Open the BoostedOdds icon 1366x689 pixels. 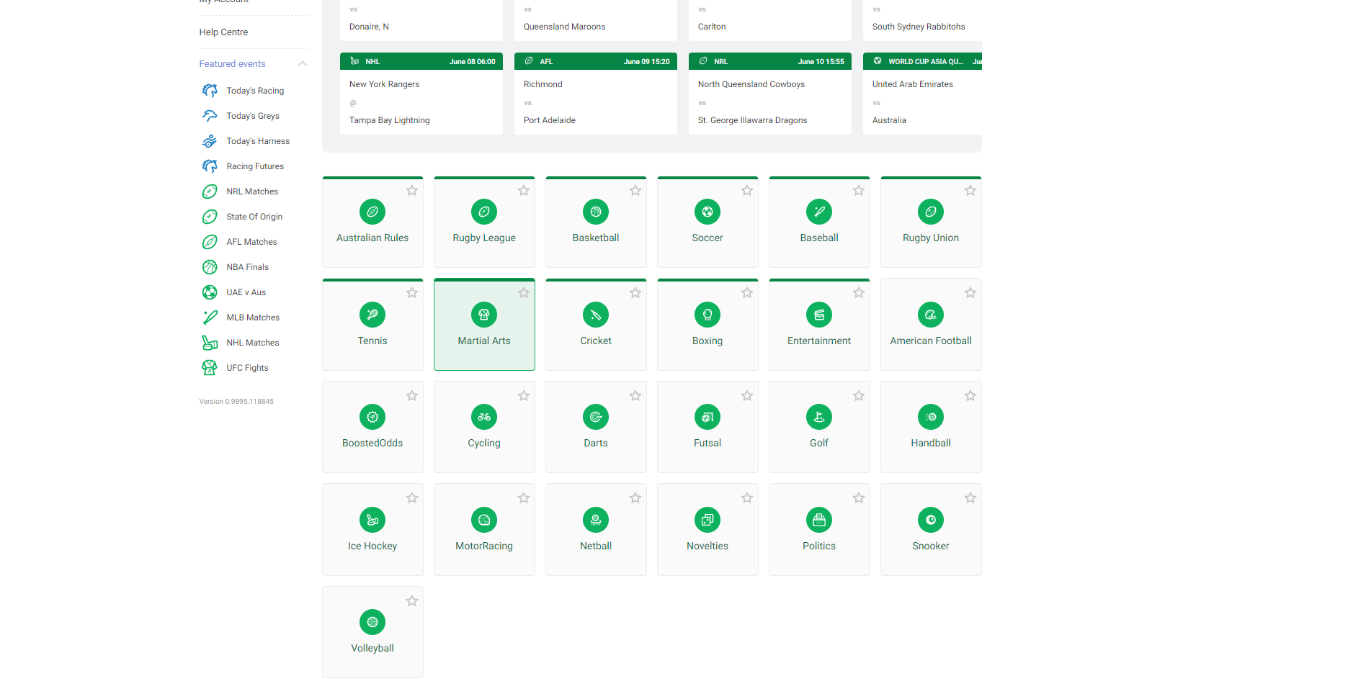[372, 417]
